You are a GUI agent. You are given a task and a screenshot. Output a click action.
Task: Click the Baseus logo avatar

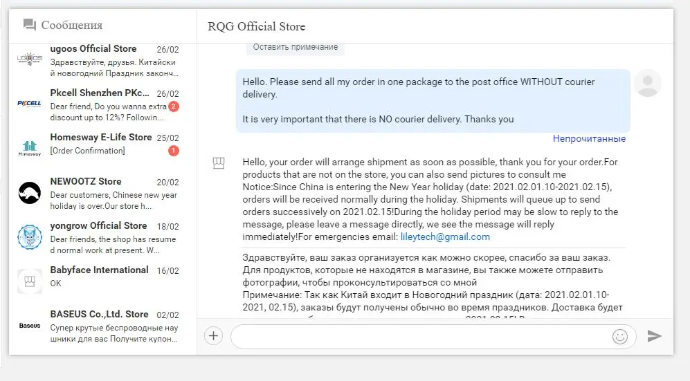(30, 326)
